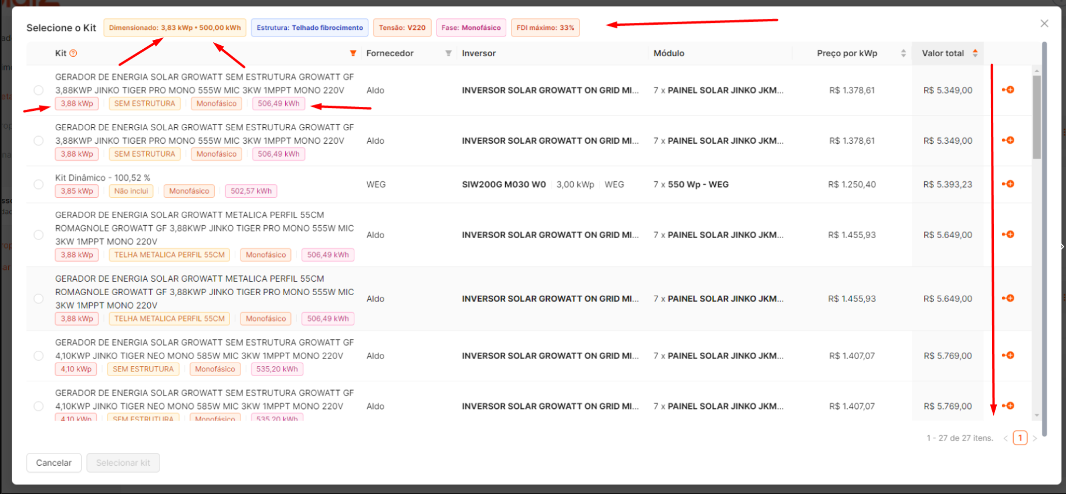Click the 502,57 kWh tag
Screen dimensions: 1066x494
point(251,191)
